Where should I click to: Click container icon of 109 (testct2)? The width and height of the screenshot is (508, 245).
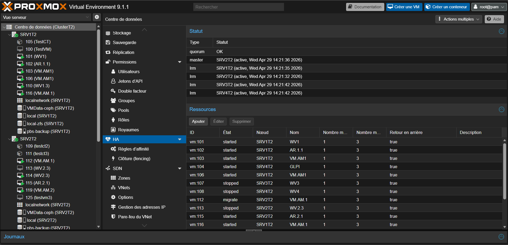20,146
